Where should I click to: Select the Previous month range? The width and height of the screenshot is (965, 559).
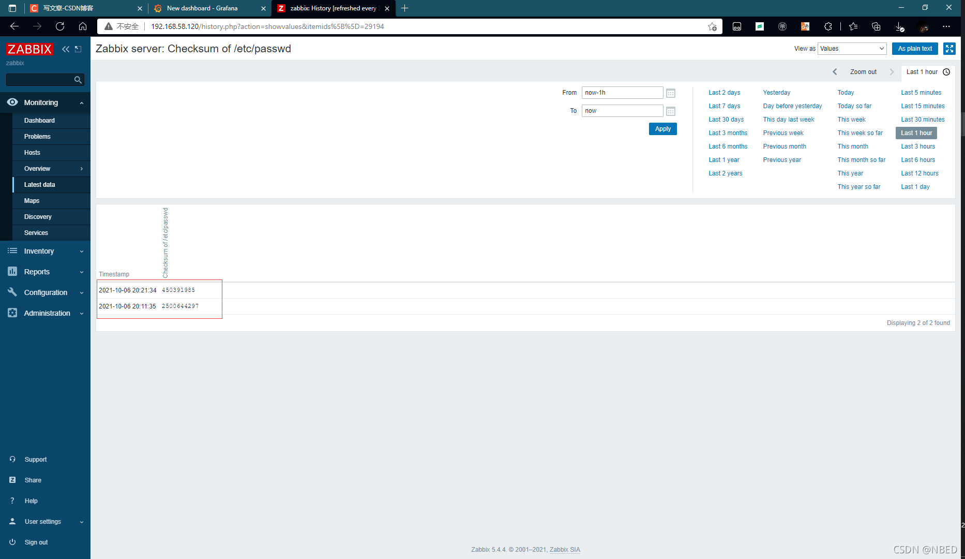click(x=785, y=146)
